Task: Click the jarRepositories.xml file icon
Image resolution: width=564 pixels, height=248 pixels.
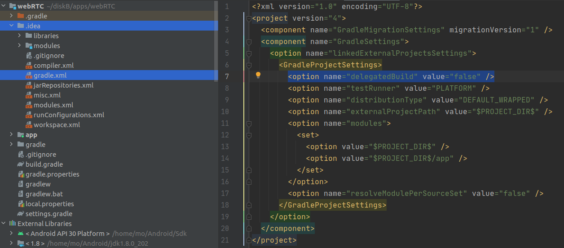Action: point(29,85)
